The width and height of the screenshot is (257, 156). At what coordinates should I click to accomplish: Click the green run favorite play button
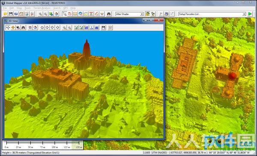pos(250,14)
